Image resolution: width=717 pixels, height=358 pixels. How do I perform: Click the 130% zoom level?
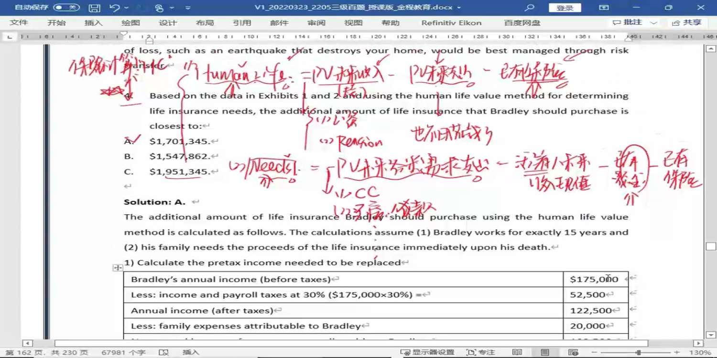(x=699, y=352)
